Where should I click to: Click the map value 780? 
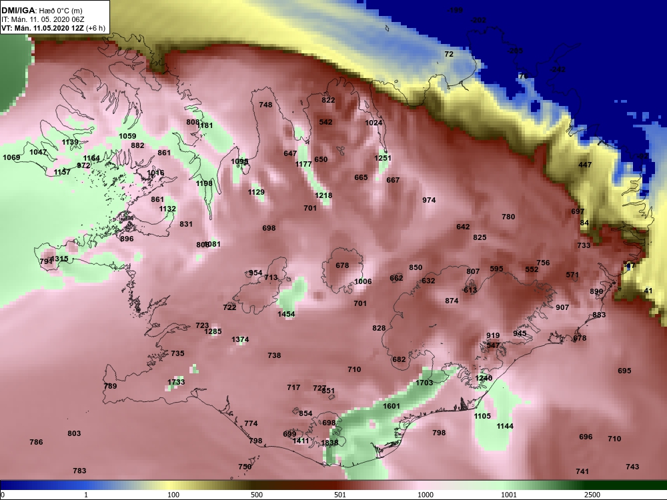pos(508,217)
